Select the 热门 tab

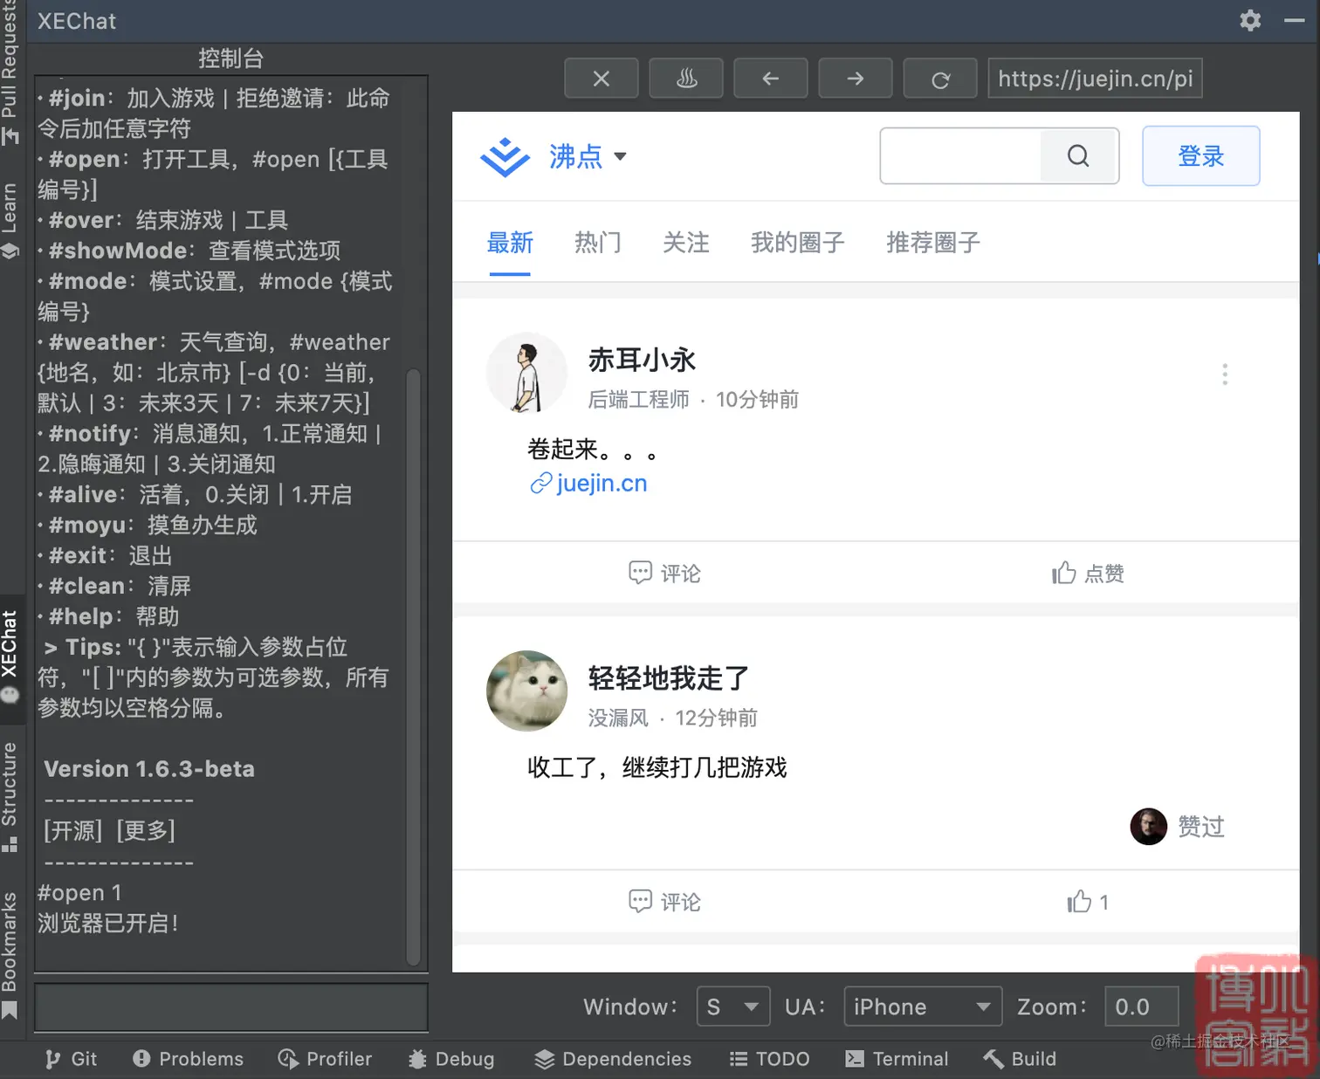(598, 243)
